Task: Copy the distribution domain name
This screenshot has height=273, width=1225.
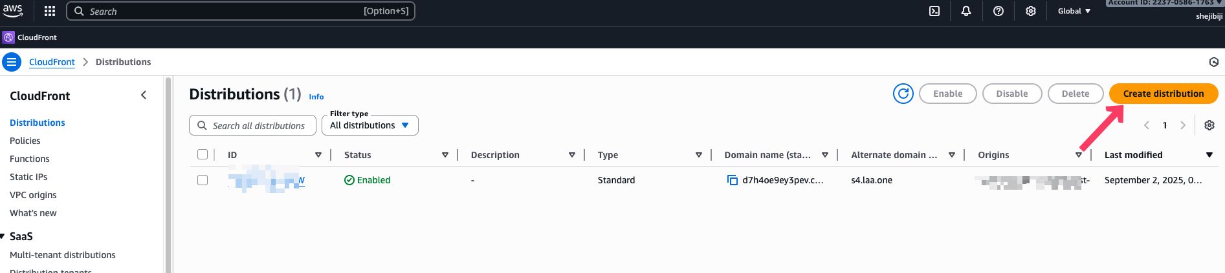Action: [x=732, y=180]
